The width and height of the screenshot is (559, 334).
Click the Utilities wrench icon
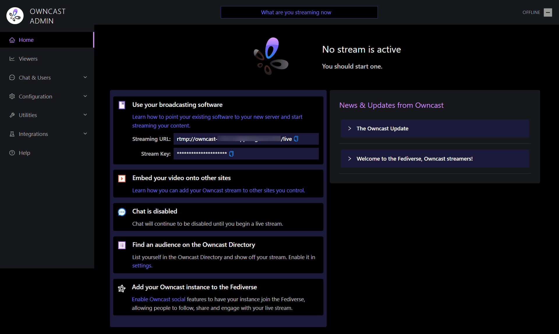coord(12,115)
